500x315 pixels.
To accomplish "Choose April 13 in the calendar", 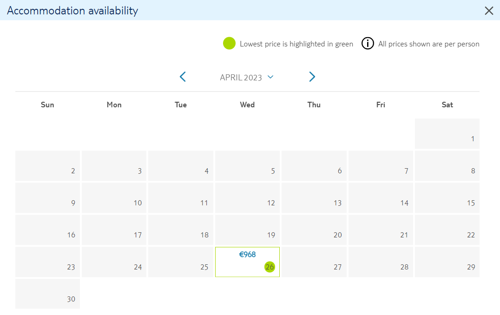I will click(314, 197).
